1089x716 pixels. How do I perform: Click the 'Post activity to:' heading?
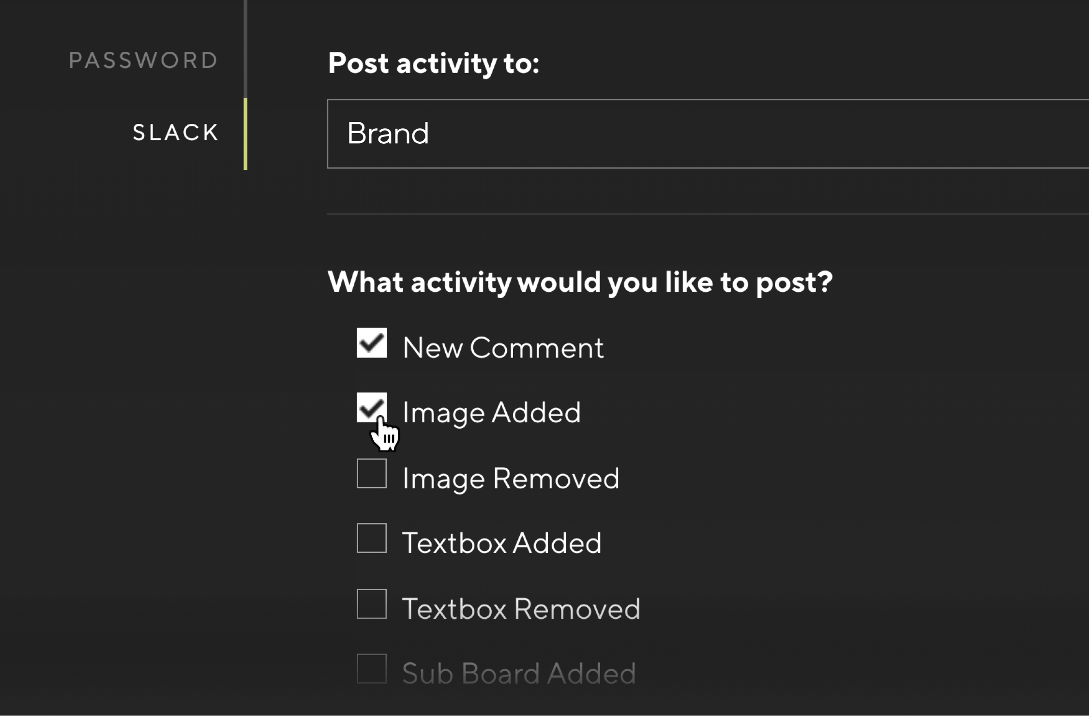[x=434, y=64]
